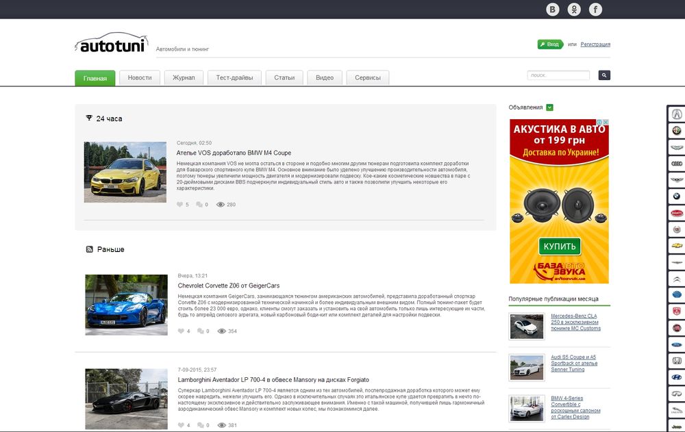
Task: Open the VKontakte social icon
Action: [x=553, y=9]
